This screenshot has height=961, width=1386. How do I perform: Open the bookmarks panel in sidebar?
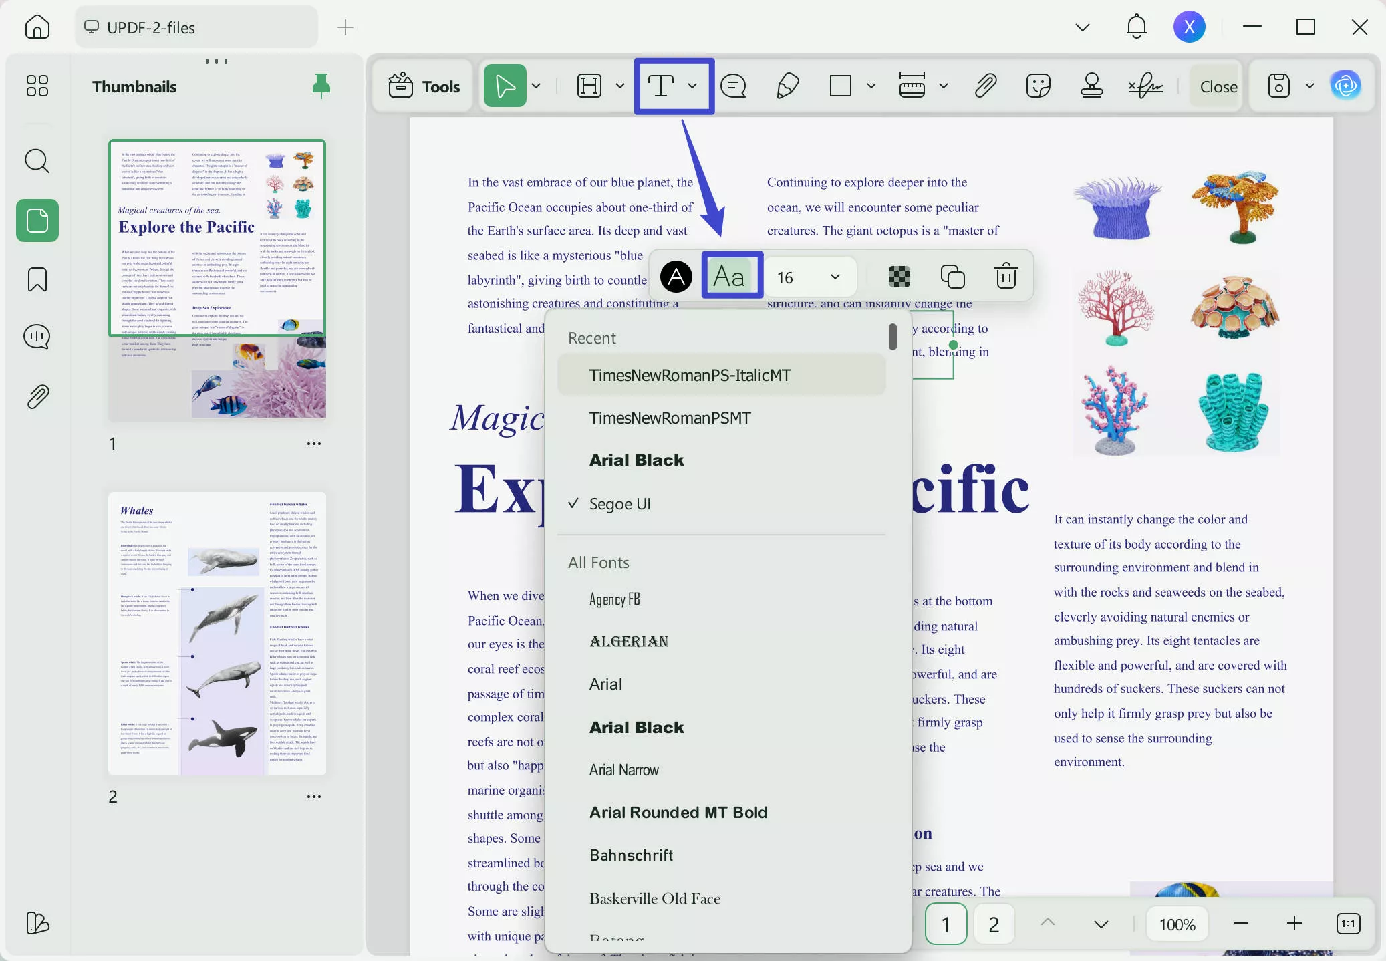37,279
